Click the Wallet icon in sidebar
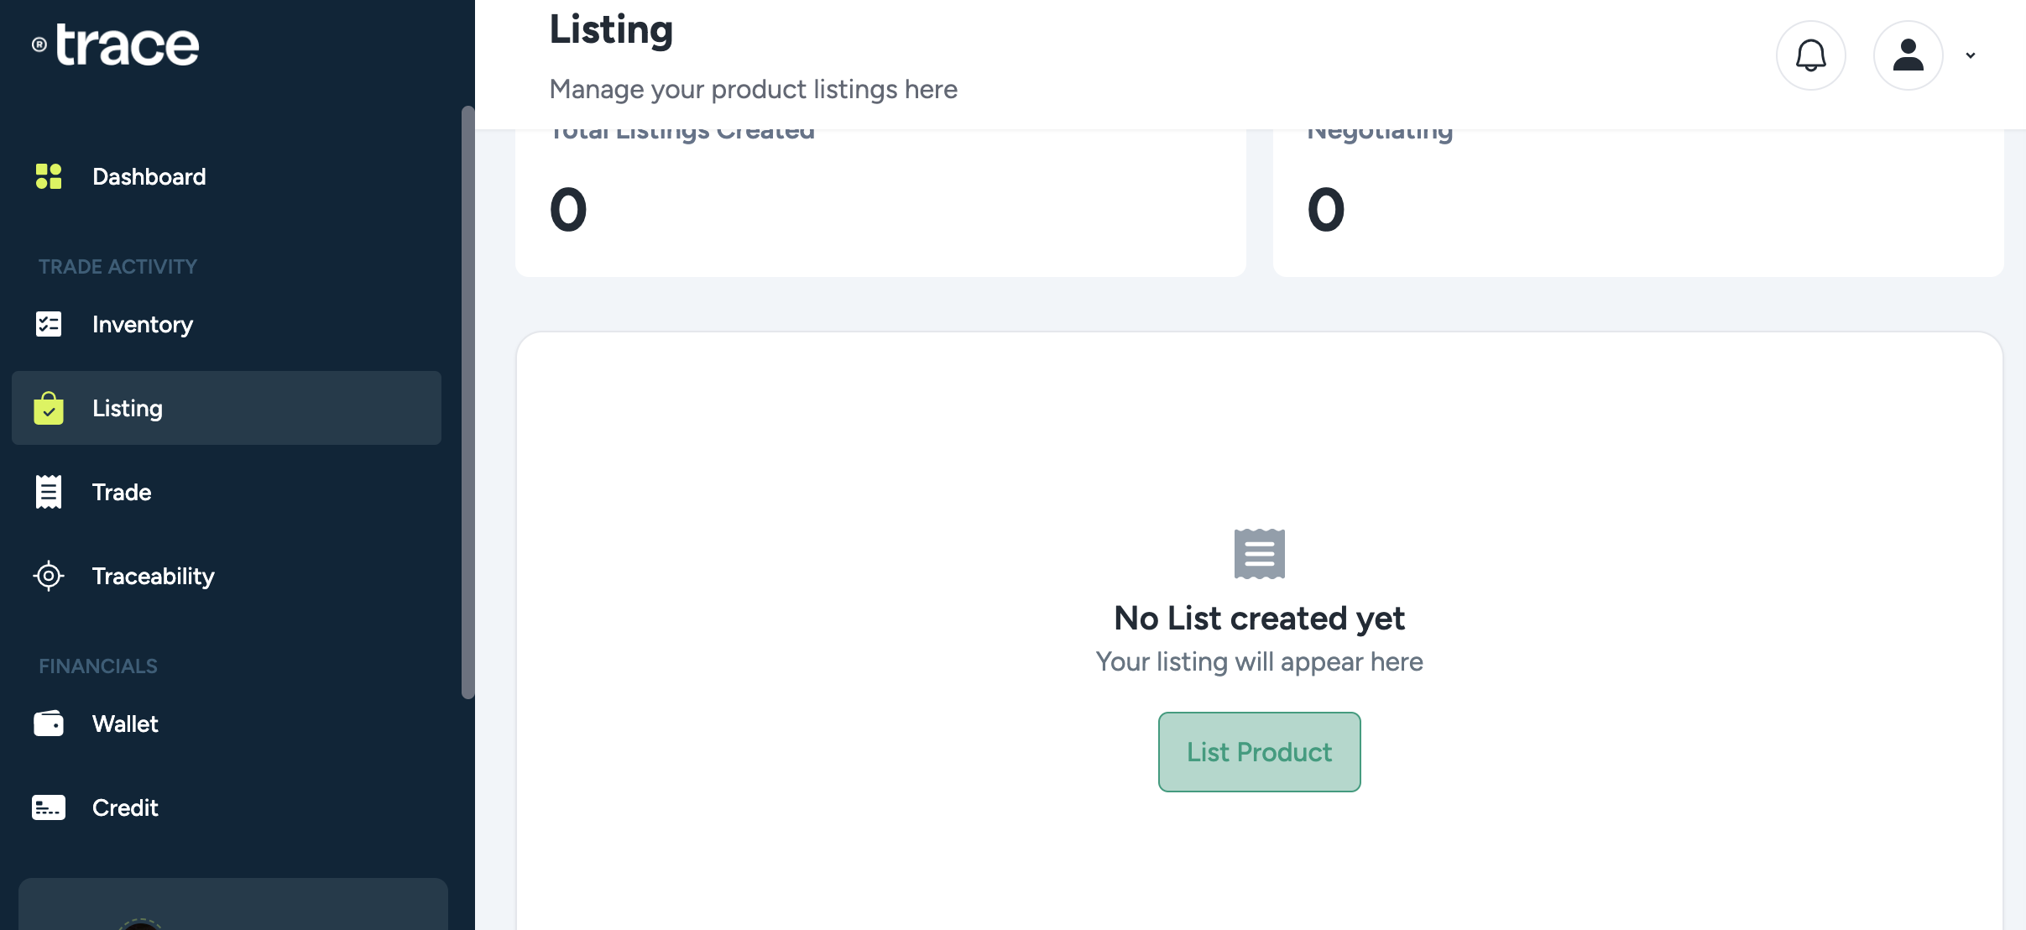 (x=49, y=724)
